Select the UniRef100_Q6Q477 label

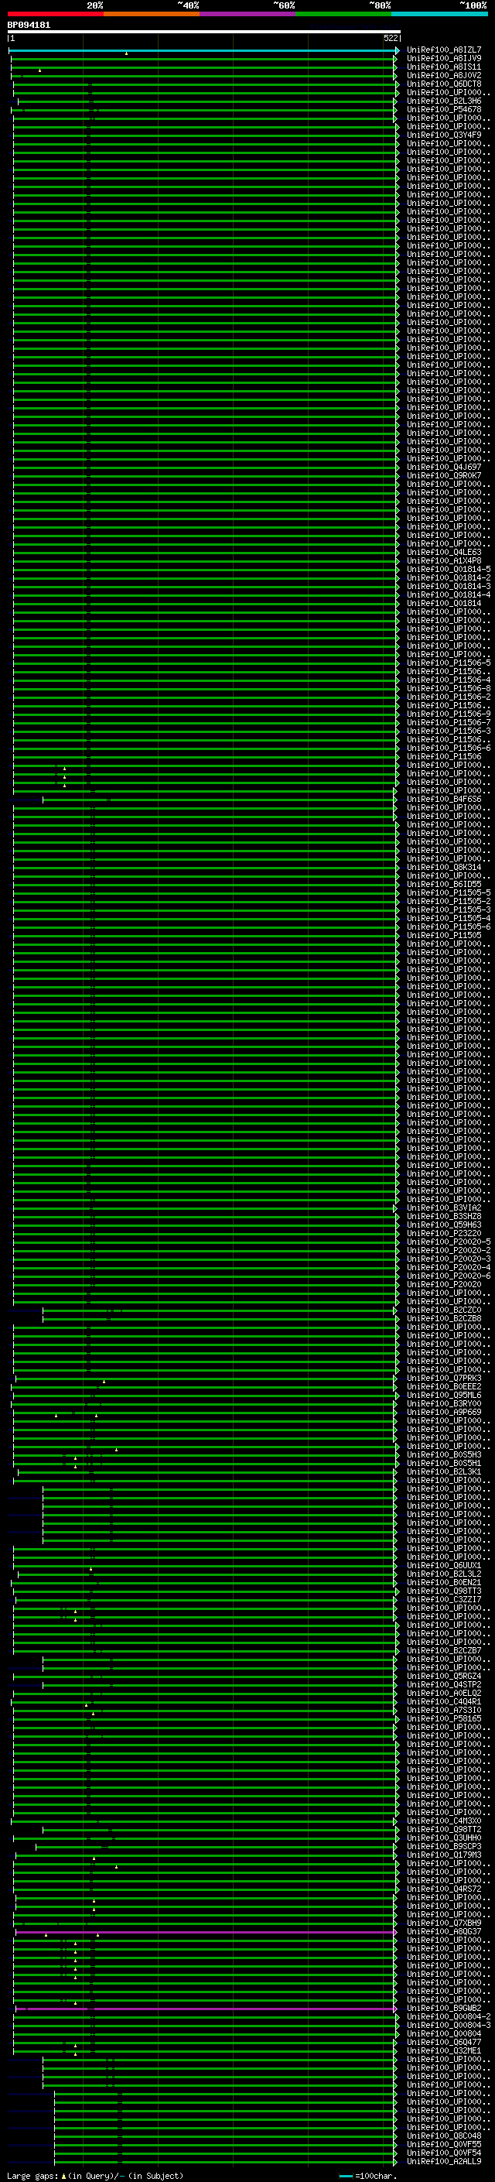point(443,2042)
